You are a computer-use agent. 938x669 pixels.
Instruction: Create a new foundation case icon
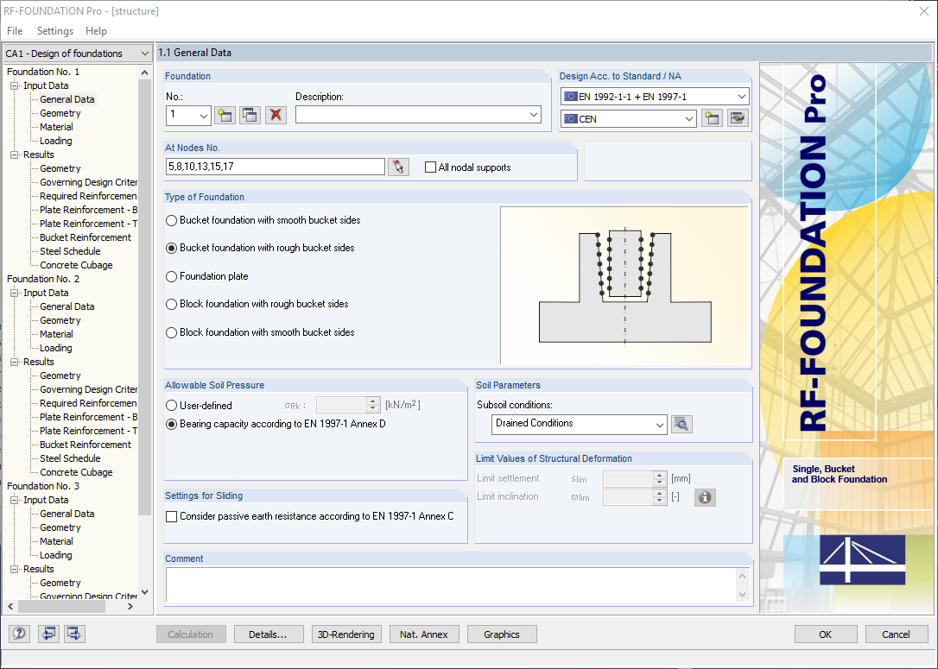pos(225,115)
